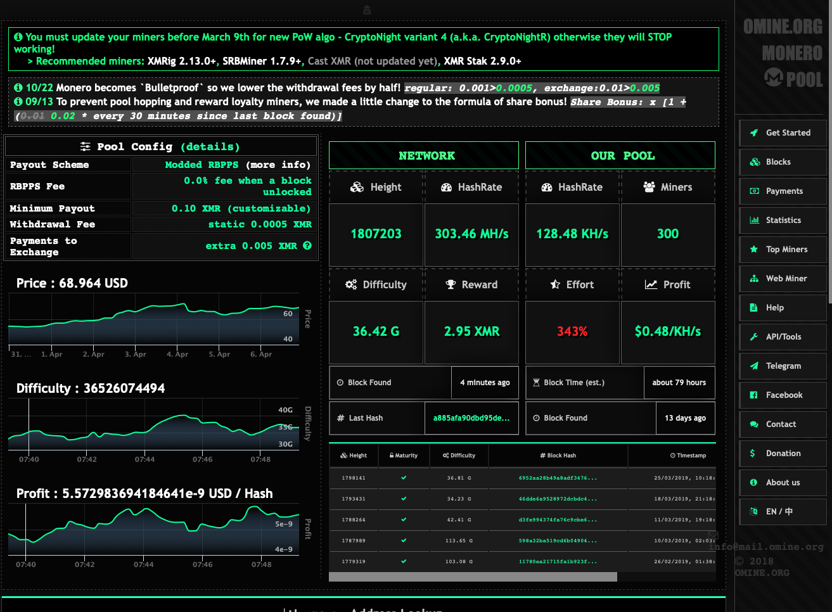Click the star icon beside Top Miners
The height and width of the screenshot is (612, 832).
tap(754, 250)
